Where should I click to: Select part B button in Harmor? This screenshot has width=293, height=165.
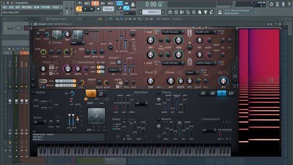click(101, 93)
